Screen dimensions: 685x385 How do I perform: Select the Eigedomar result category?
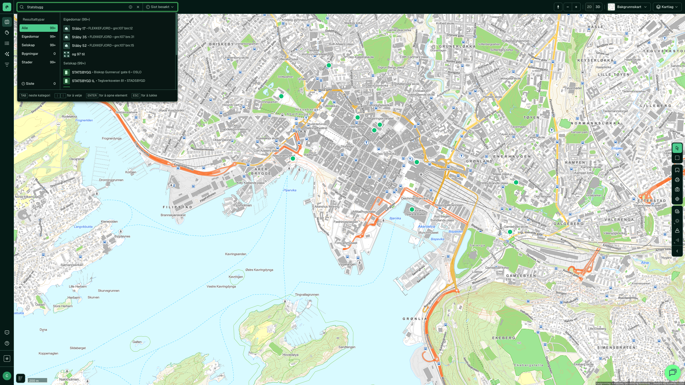coord(39,37)
